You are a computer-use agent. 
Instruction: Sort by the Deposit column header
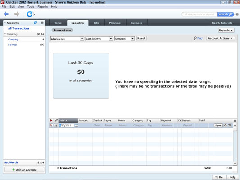tap(190, 121)
